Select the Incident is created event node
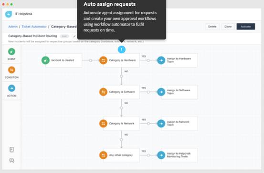The height and width of the screenshot is (173, 264). pos(62,60)
